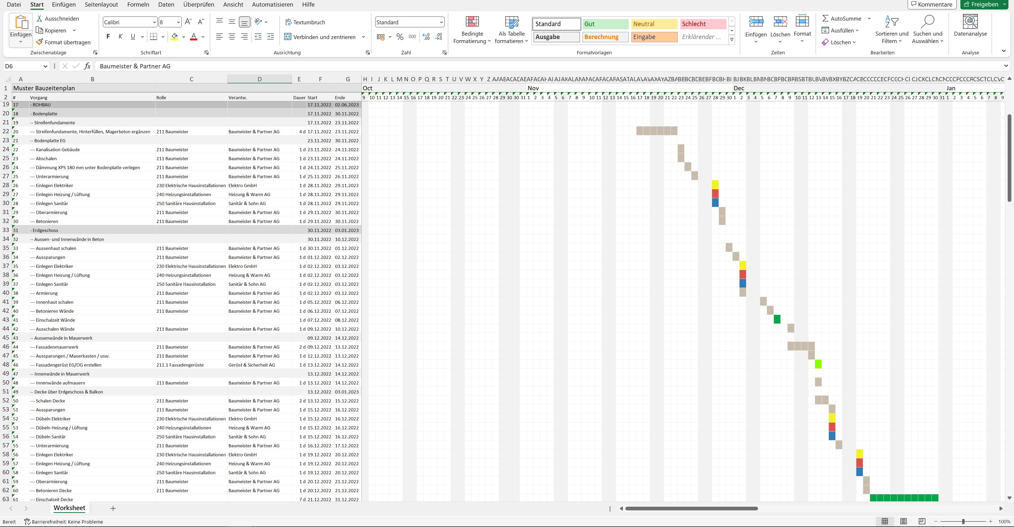Collapse the ribbon with chevron
This screenshot has height=527, width=1014.
point(1003,51)
